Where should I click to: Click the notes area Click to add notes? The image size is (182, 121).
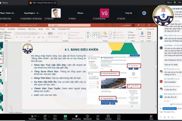(x=15, y=113)
